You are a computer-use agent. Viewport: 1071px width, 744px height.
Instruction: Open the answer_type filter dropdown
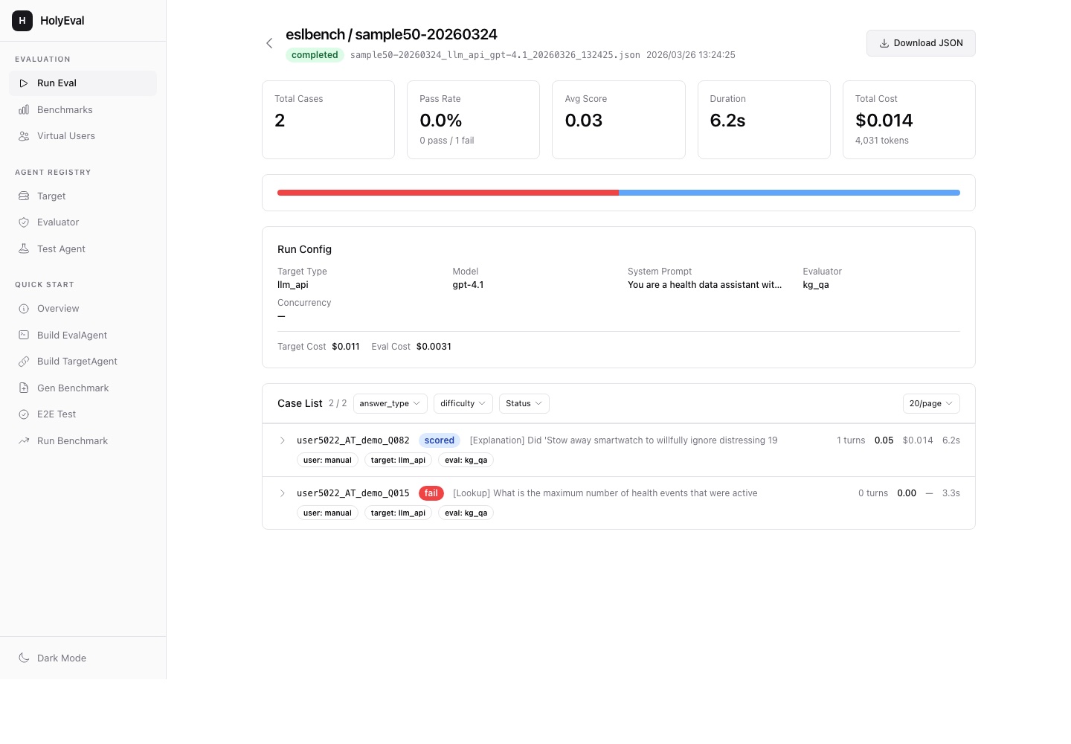click(x=390, y=403)
